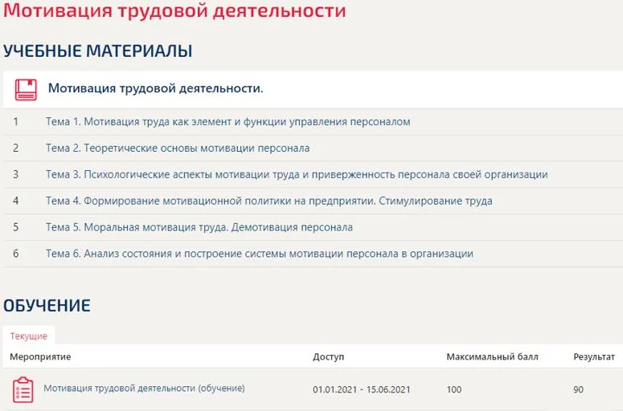
Task: Click the red page title Мотивация трудовой деятельности
Action: click(174, 10)
